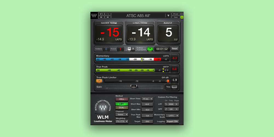Click the True Peak 0.0 readout
Image resolution: width=274 pixels, height=137 pixels.
pyautogui.click(x=174, y=69)
